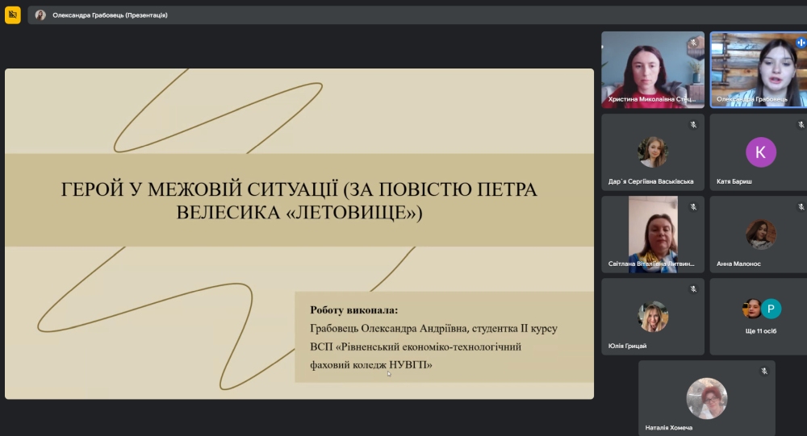Image resolution: width=807 pixels, height=436 pixels.
Task: Click muted mic icon on Світлана's tile
Action: tap(692, 207)
